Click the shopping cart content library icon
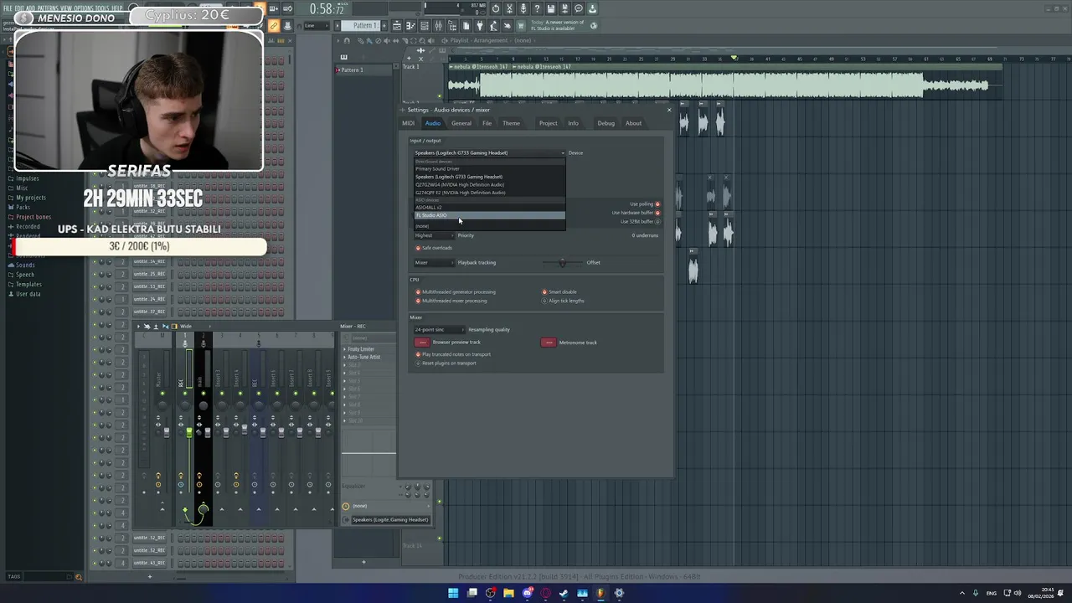Image resolution: width=1072 pixels, height=603 pixels. click(520, 26)
